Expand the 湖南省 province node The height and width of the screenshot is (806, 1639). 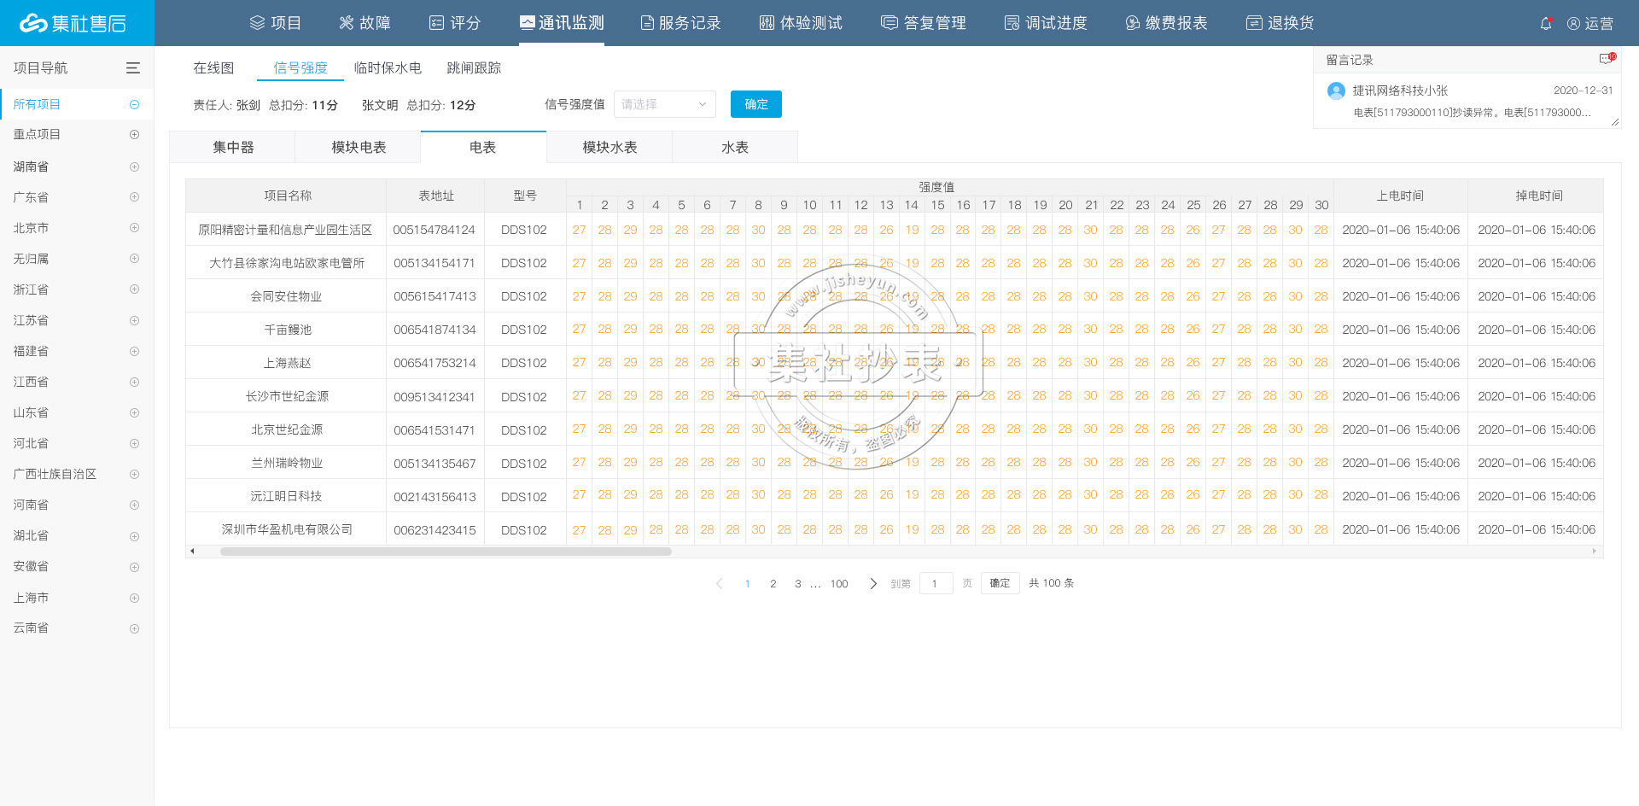134,166
